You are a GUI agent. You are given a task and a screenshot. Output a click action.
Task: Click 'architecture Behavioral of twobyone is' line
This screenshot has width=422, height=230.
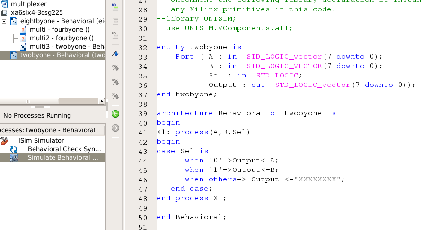246,113
